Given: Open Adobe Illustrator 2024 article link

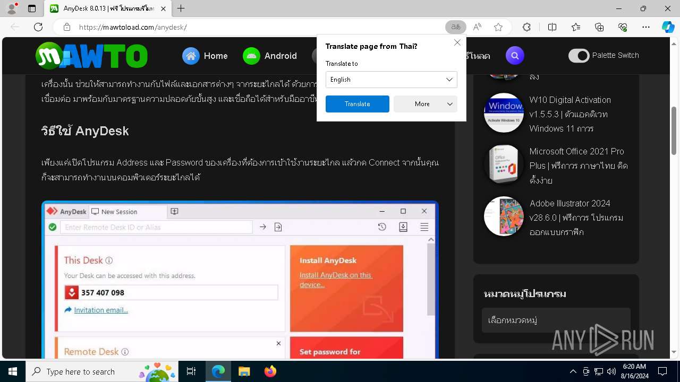Looking at the screenshot, I should (x=576, y=218).
